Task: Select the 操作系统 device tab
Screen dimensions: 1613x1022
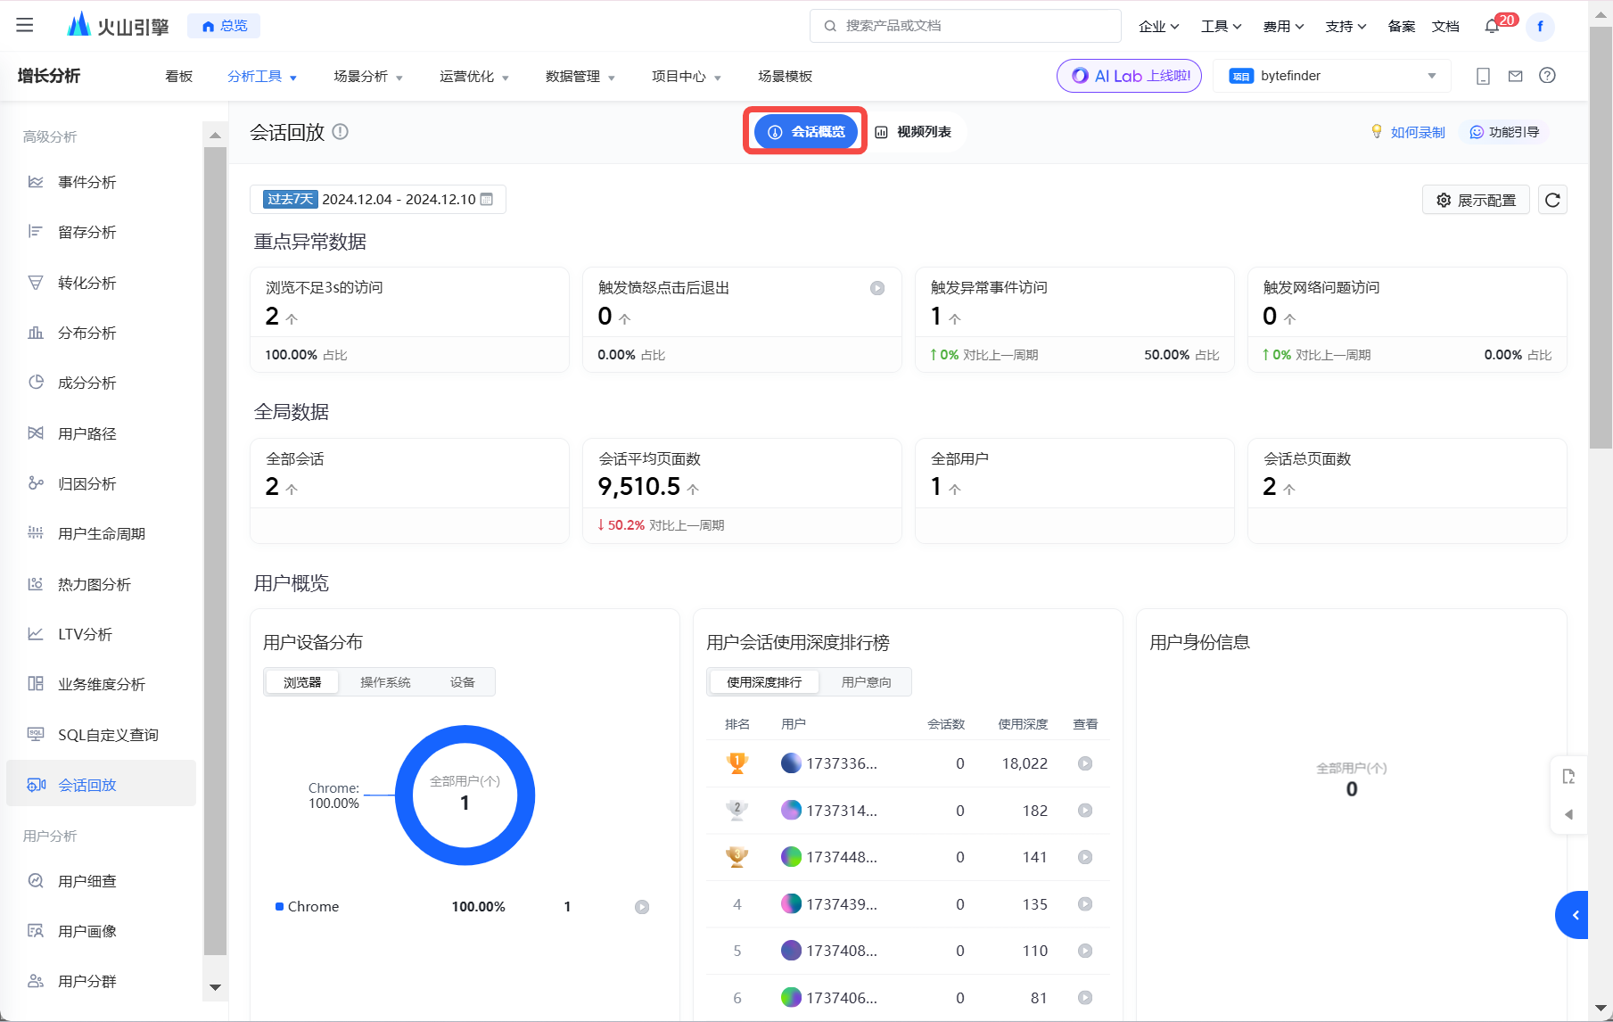Action: pyautogui.click(x=385, y=682)
